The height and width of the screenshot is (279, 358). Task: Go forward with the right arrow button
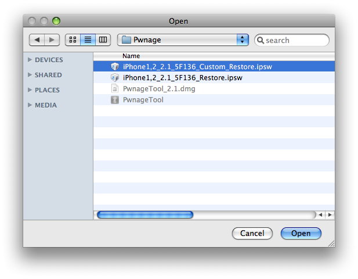[x=52, y=40]
